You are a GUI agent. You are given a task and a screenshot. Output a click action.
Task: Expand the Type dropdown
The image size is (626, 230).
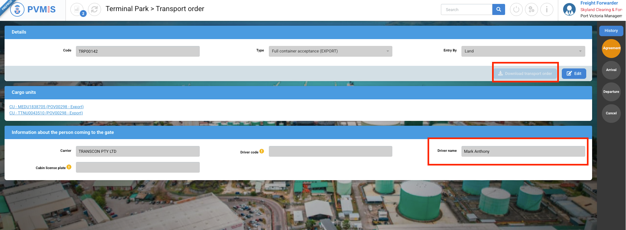pyautogui.click(x=330, y=51)
